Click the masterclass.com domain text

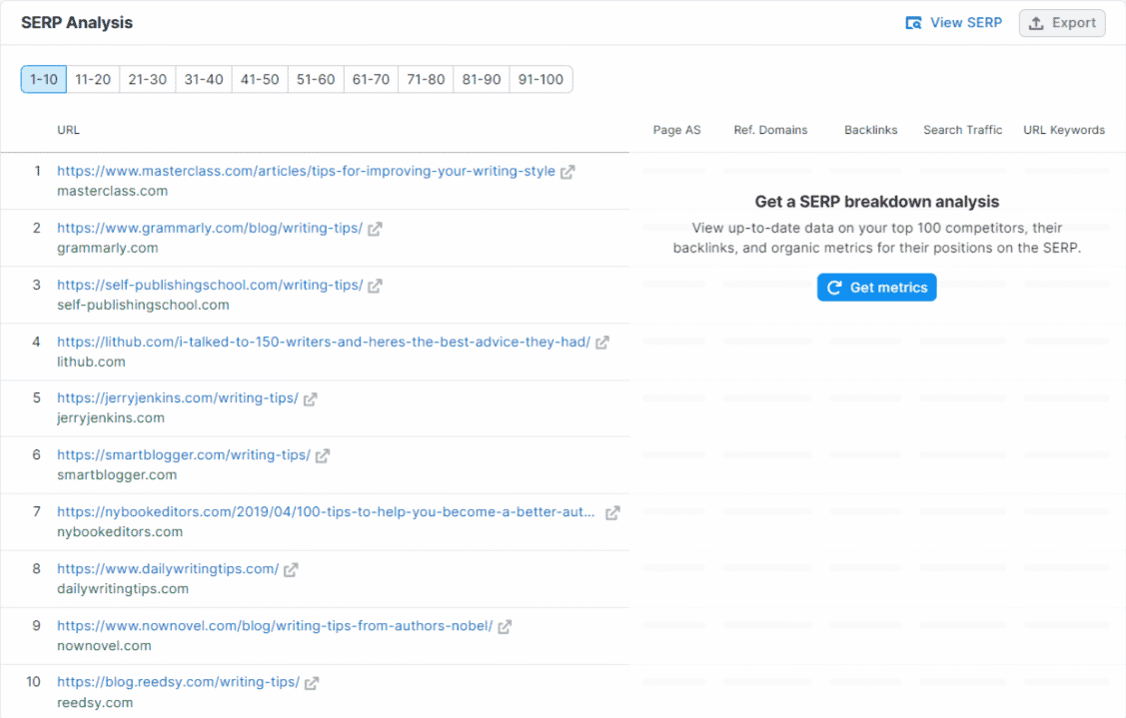pyautogui.click(x=113, y=191)
